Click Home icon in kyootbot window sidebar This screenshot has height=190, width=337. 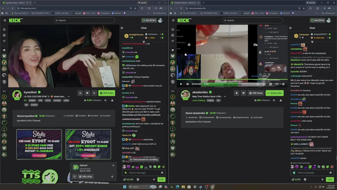(4, 29)
